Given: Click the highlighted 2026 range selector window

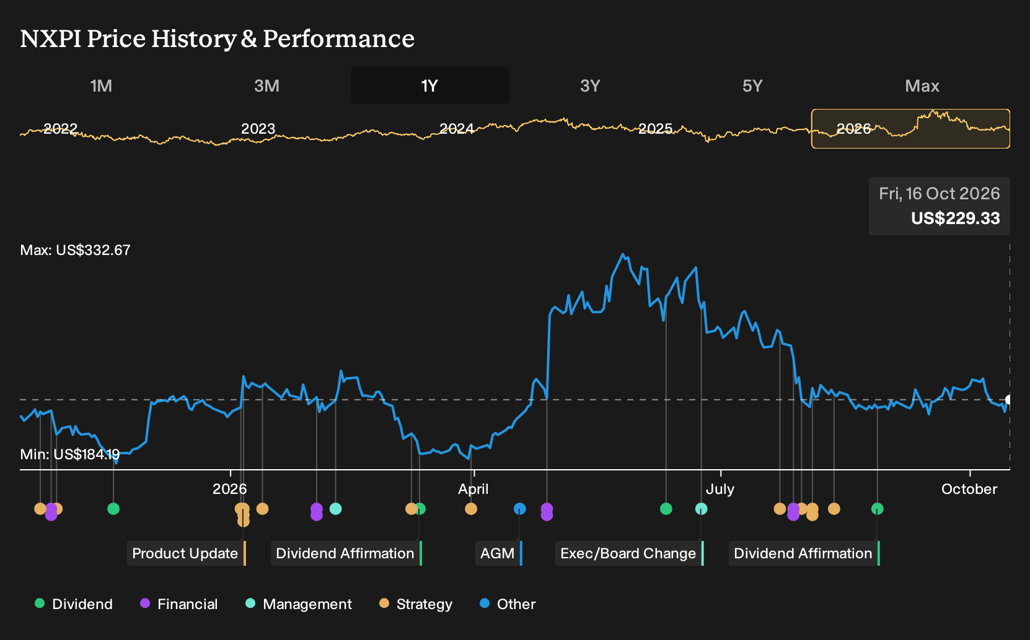Looking at the screenshot, I should click(x=910, y=129).
